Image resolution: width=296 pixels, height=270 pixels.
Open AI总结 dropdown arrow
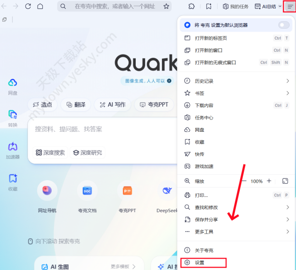click(280, 6)
